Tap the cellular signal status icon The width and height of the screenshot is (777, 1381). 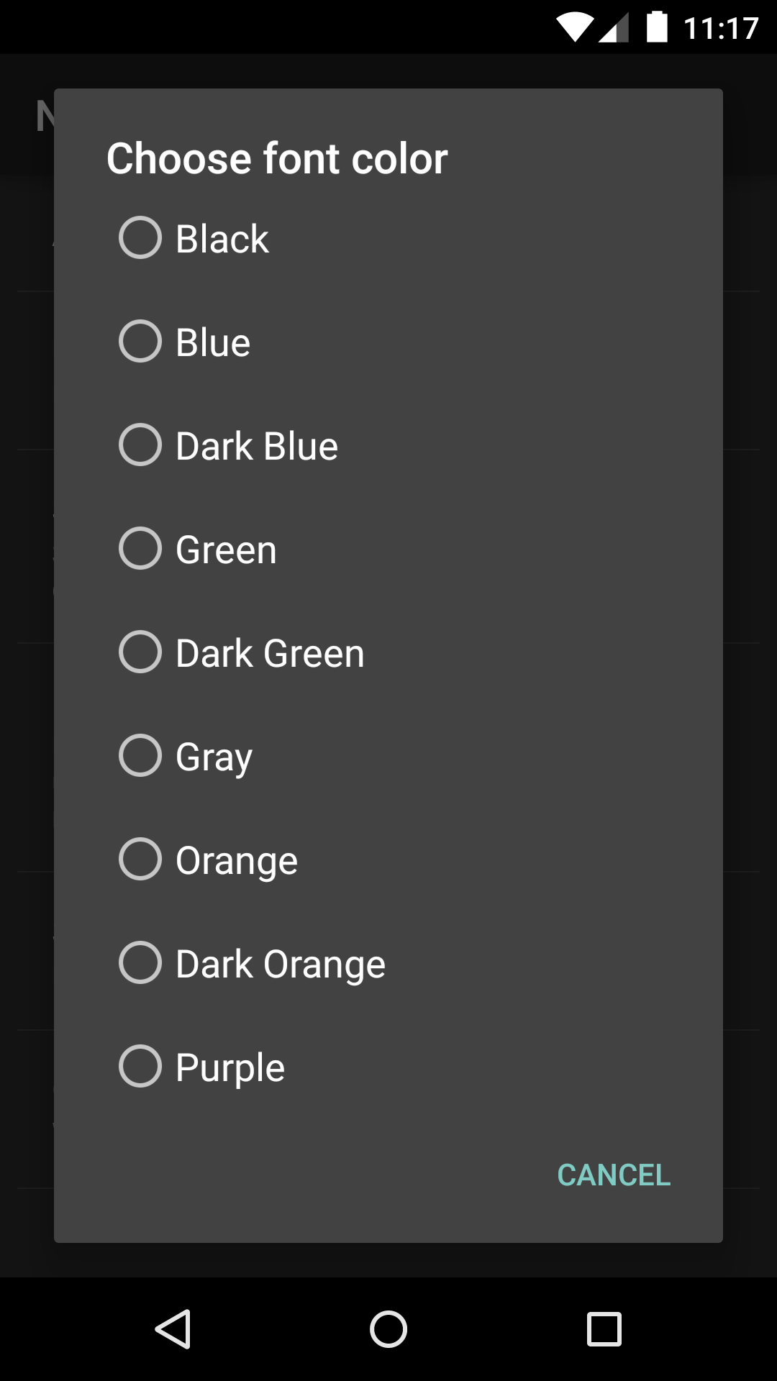click(x=614, y=28)
